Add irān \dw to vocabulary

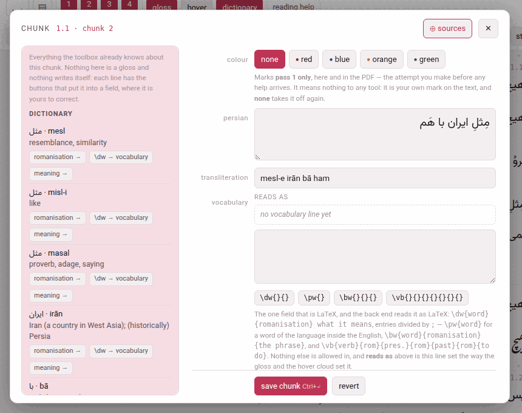click(x=121, y=351)
